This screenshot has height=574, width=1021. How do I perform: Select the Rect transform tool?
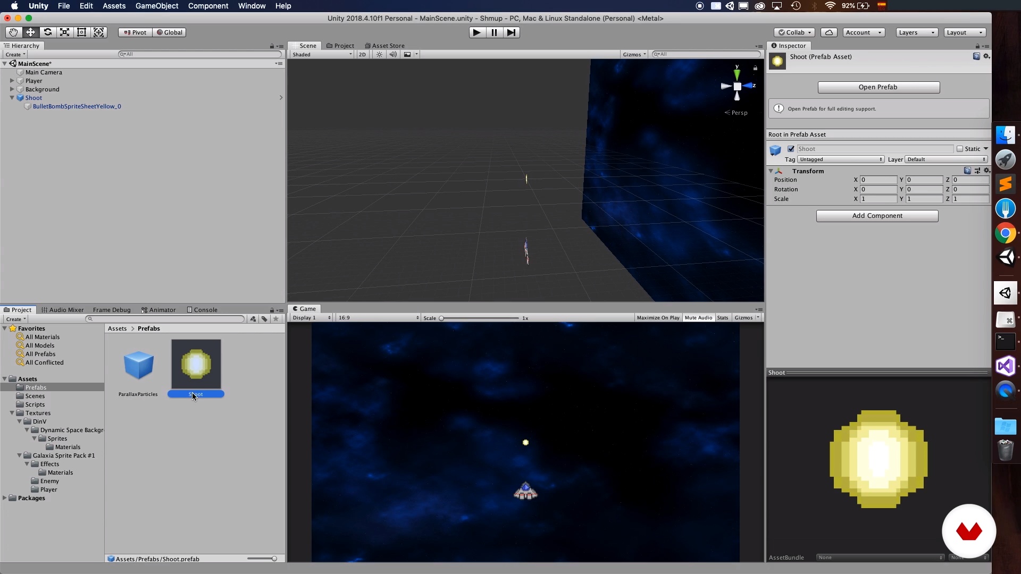81,32
